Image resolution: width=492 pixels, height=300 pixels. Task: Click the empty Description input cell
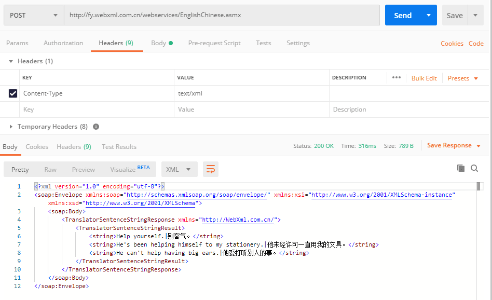409,110
